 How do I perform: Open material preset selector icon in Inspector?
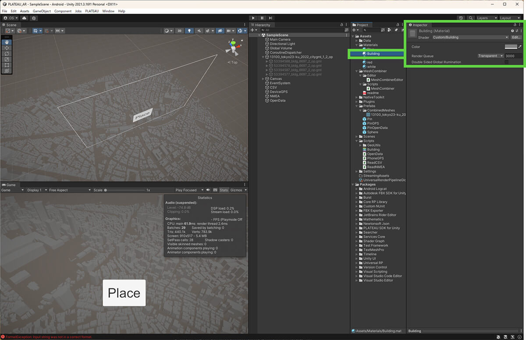(x=517, y=31)
